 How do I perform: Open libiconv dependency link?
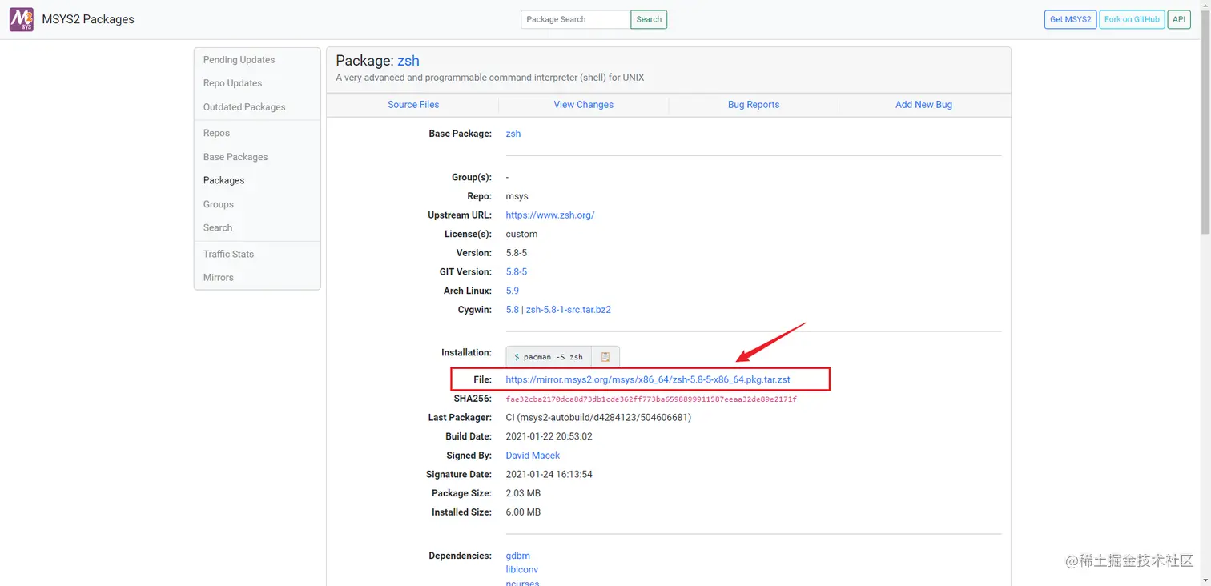point(521,570)
